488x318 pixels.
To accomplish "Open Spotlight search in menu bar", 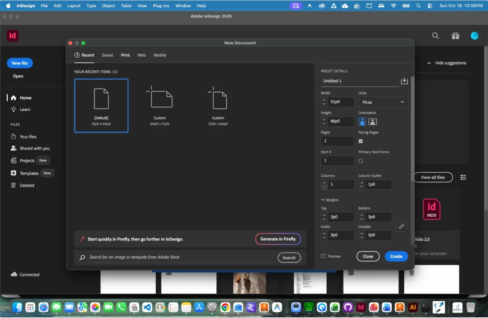I will (418, 6).
